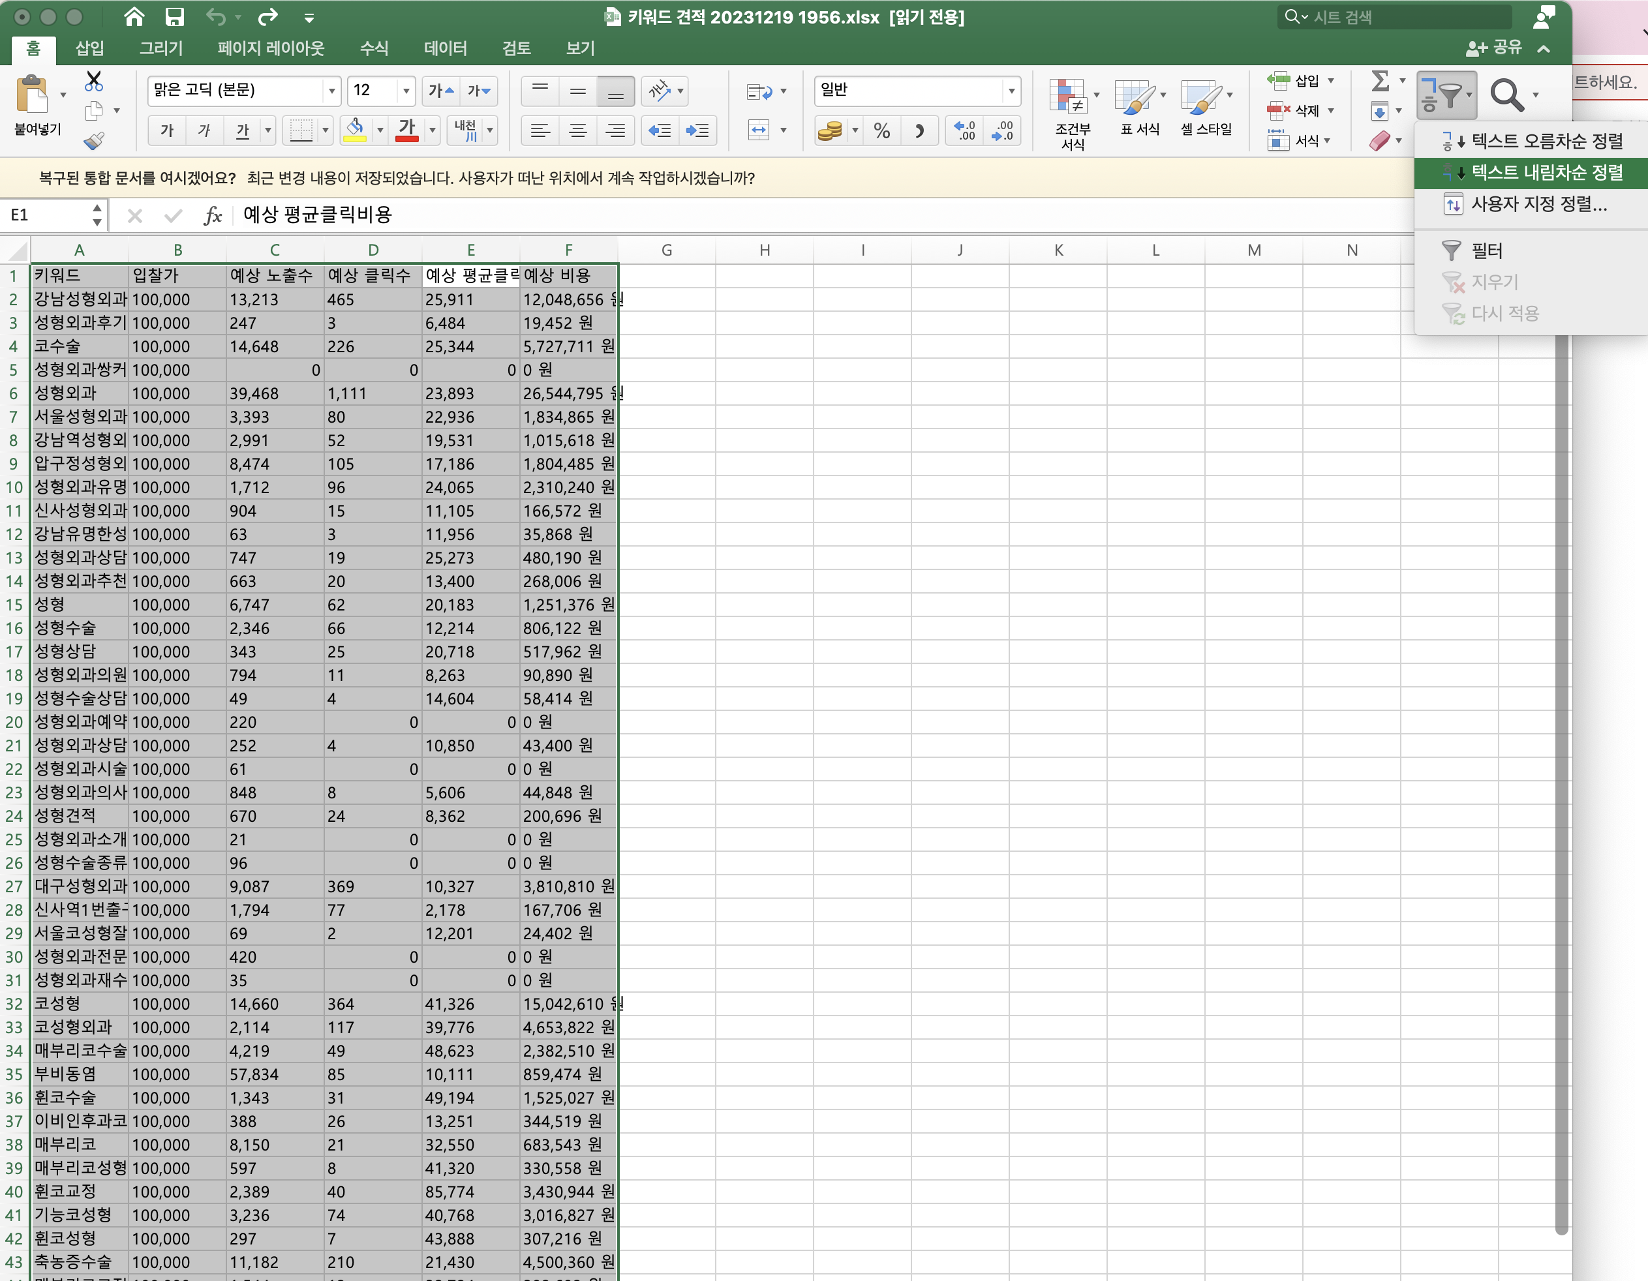1648x1281 pixels.
Task: Select 텍스트 내림차순 정렬 menu entry
Action: click(1546, 173)
